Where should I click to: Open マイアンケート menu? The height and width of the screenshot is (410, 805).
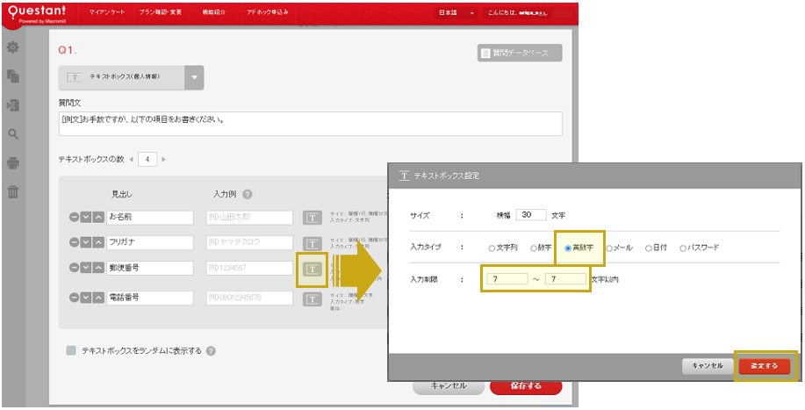click(107, 12)
